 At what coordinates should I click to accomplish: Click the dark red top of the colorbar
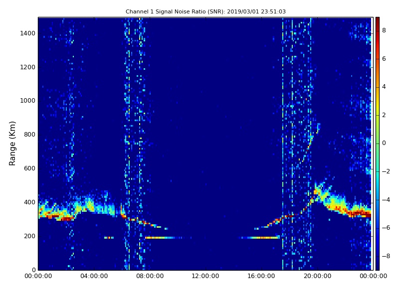(377, 19)
